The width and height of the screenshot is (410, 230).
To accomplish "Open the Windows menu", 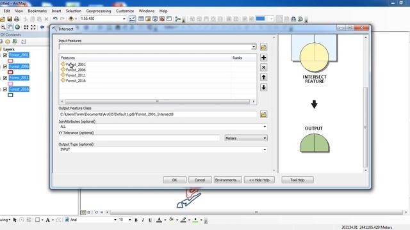I will (147, 11).
